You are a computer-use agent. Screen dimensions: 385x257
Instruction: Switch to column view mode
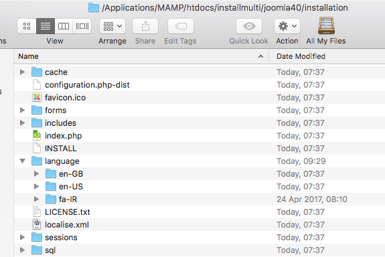coord(64,26)
